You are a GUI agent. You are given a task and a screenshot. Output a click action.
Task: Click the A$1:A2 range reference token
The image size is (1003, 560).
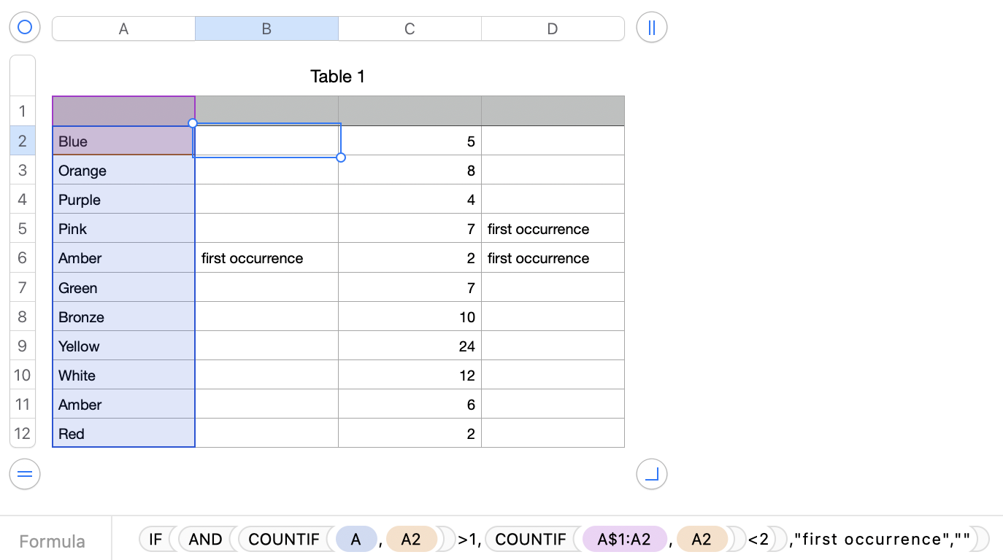point(623,540)
